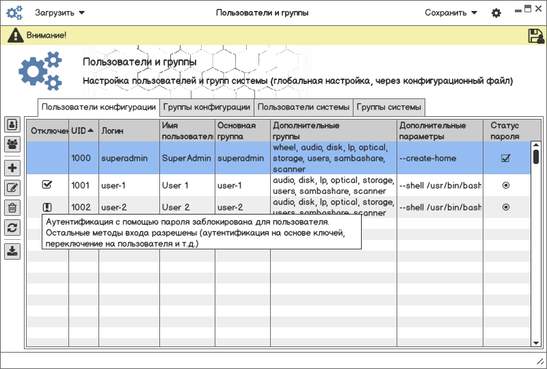Toggle superadmin password status checkbox
The height and width of the screenshot is (369, 547).
[505, 159]
